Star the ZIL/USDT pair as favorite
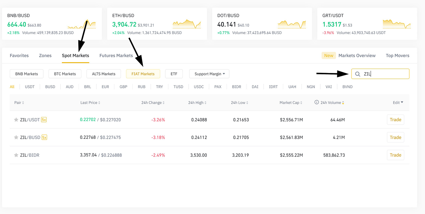 pos(16,120)
